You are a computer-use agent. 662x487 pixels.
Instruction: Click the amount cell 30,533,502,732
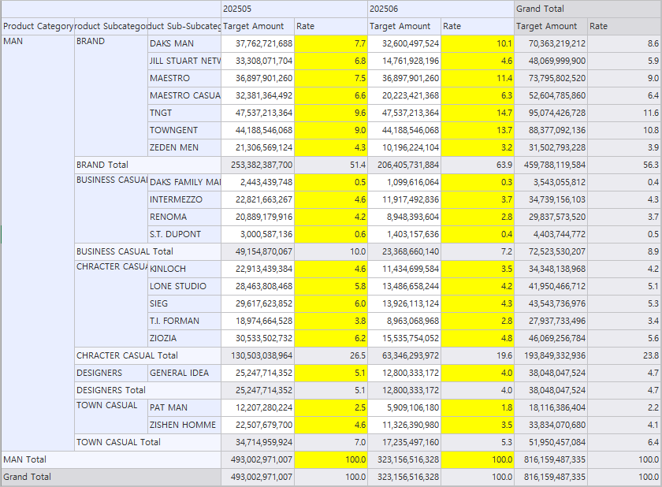[x=258, y=337]
